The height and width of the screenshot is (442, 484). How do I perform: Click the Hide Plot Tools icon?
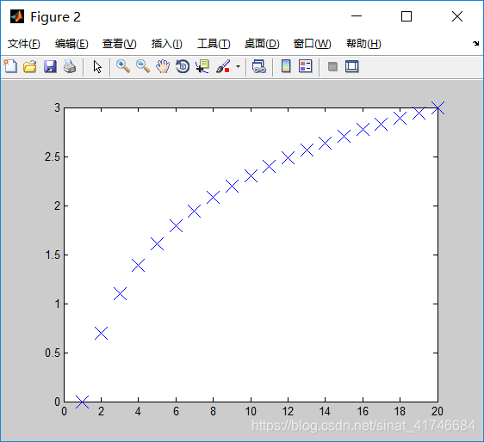tap(332, 66)
